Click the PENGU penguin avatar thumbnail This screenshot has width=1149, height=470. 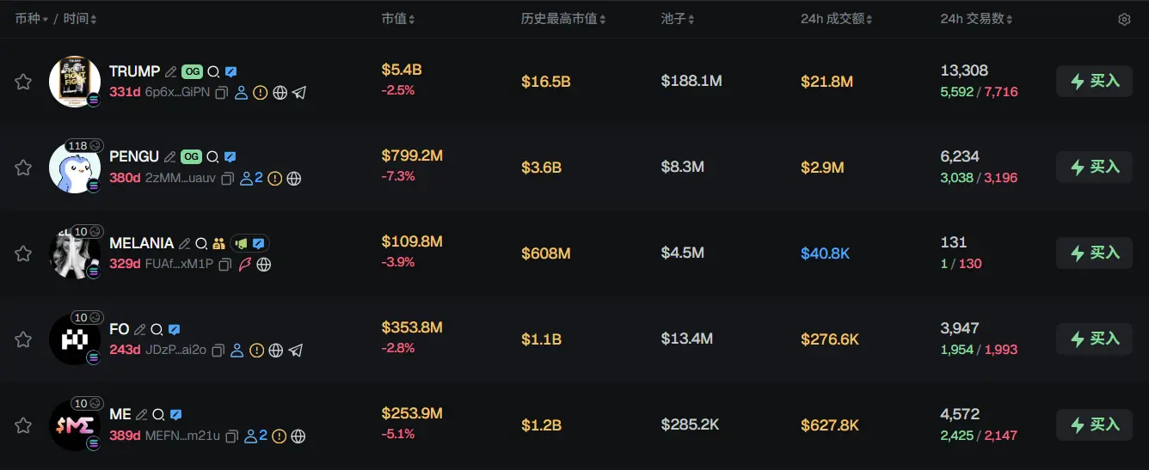pos(74,168)
